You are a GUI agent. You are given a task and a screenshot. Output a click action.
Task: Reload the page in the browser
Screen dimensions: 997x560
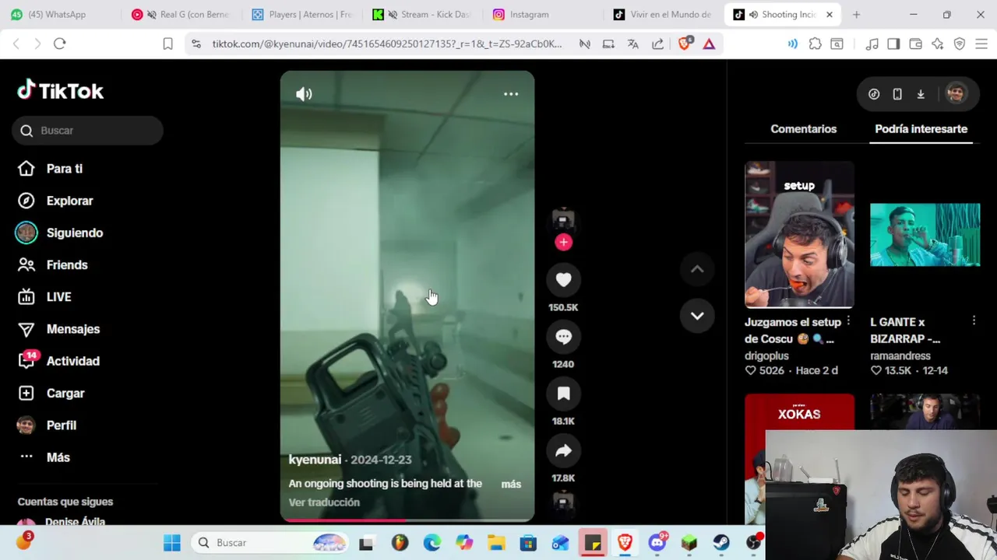coord(59,44)
